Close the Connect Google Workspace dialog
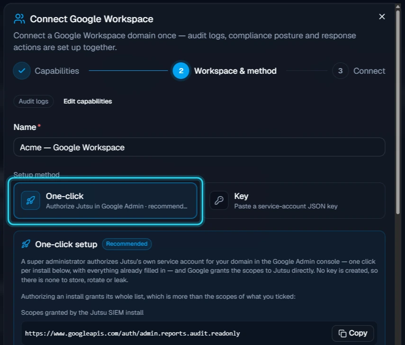The width and height of the screenshot is (405, 345). [382, 17]
